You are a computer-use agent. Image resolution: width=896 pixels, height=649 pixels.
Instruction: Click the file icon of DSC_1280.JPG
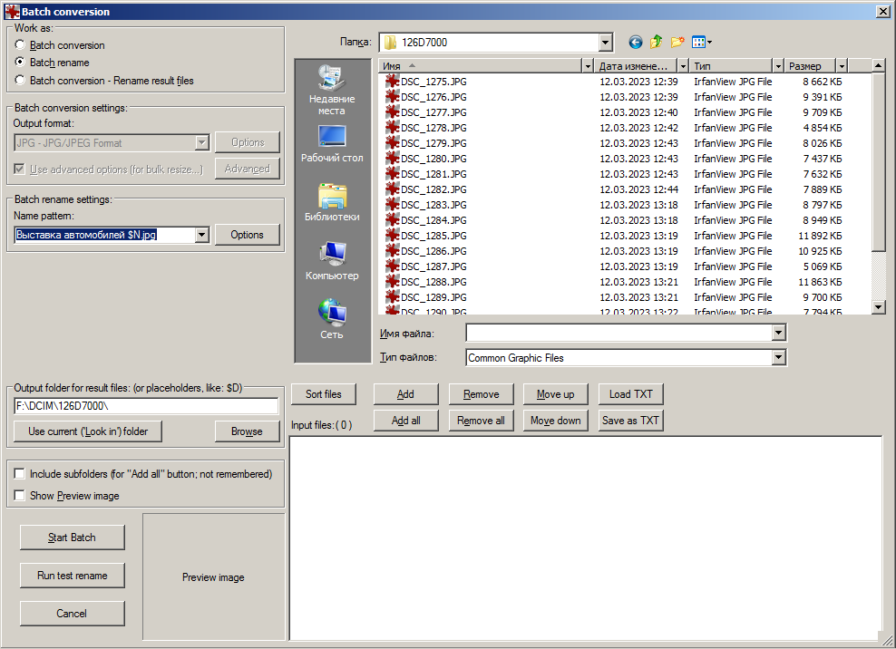pos(392,159)
